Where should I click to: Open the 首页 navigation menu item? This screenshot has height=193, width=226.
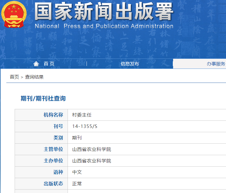pyautogui.click(x=49, y=64)
